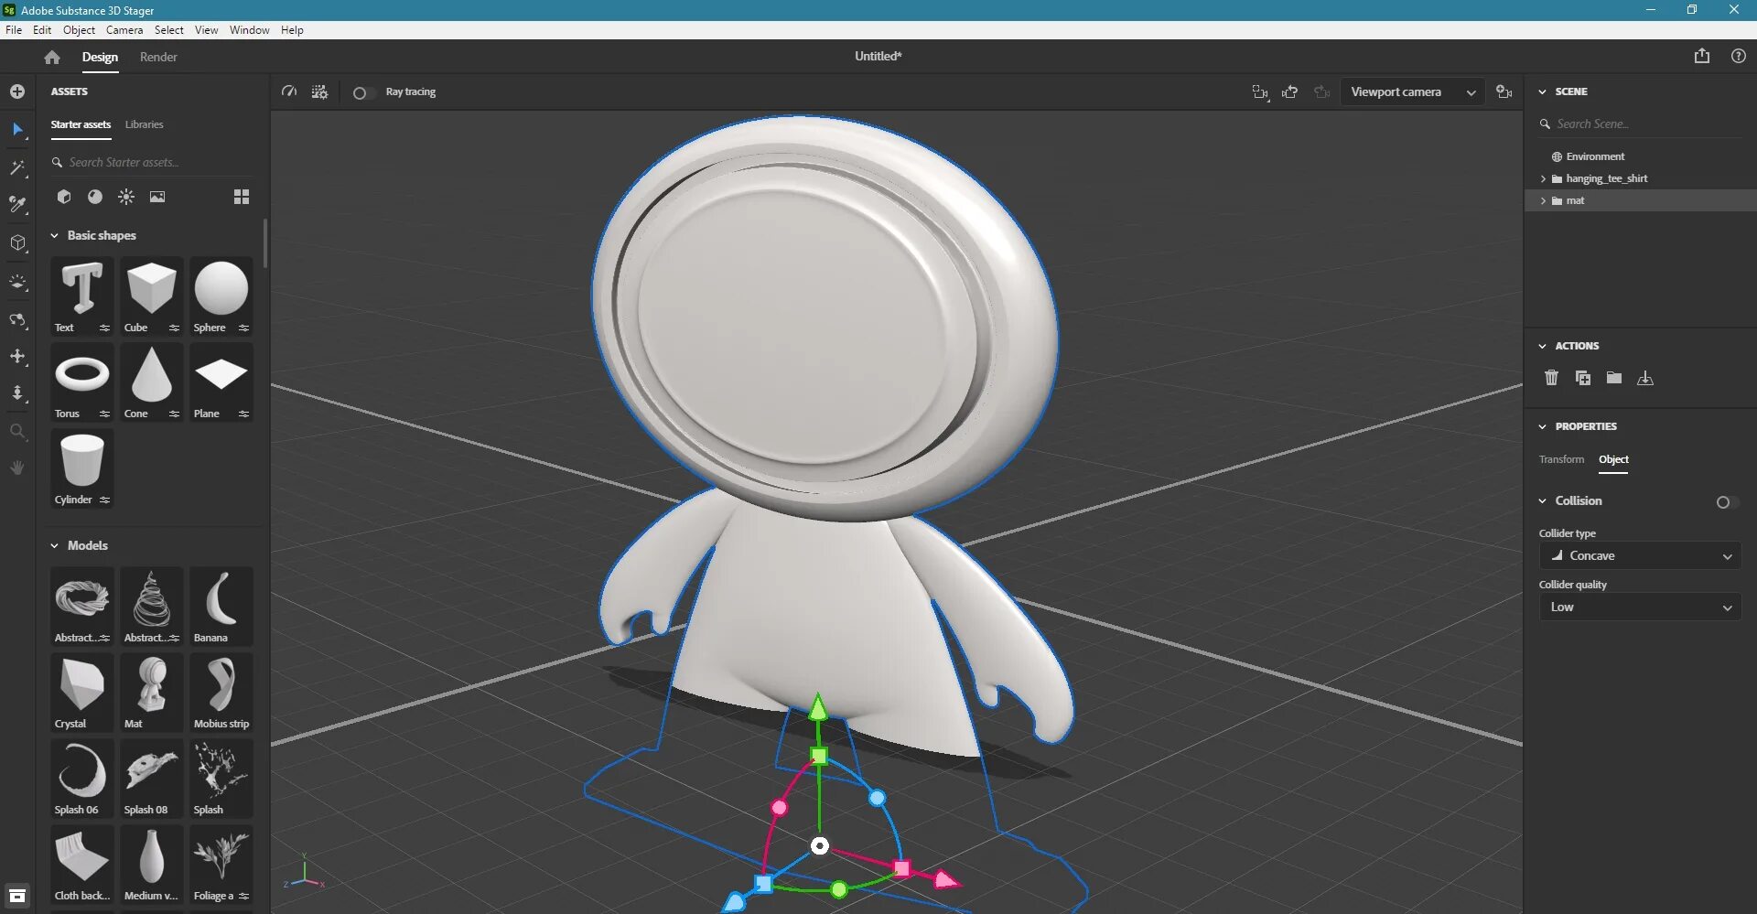Select the Torus shape thumbnail
This screenshot has height=914, width=1757.
point(81,382)
